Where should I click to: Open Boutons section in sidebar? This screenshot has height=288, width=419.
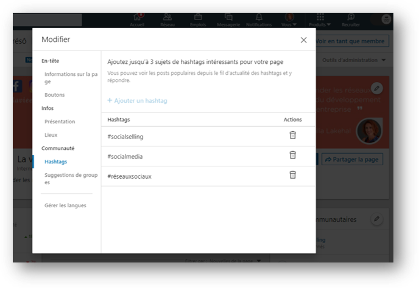[55, 95]
